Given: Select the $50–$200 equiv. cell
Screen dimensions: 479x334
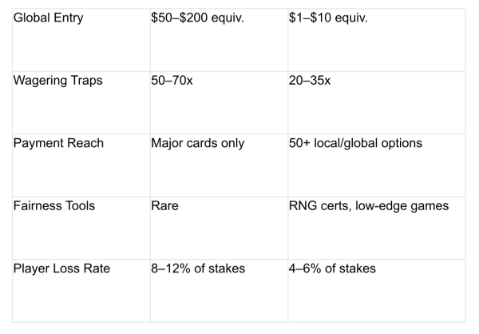Looking at the screenshot, I should click(219, 40).
